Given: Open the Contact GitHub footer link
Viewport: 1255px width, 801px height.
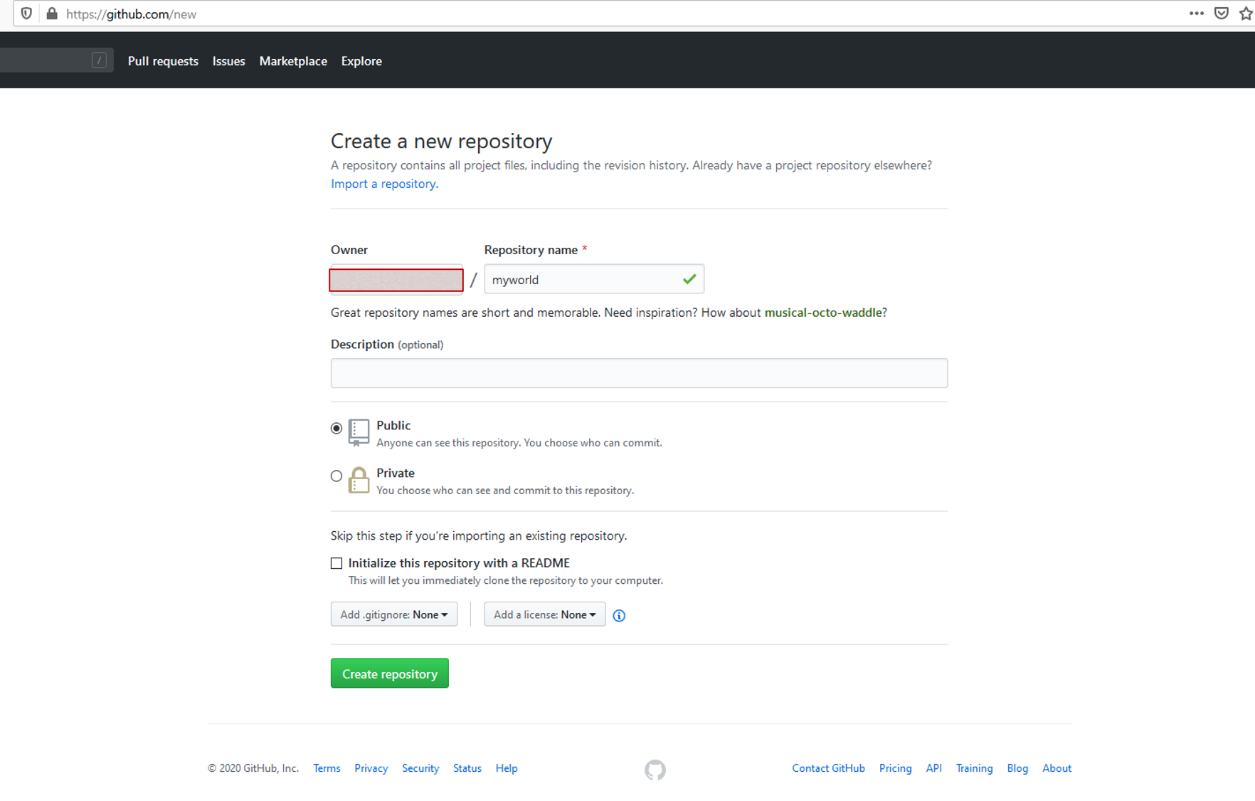Looking at the screenshot, I should 828,768.
